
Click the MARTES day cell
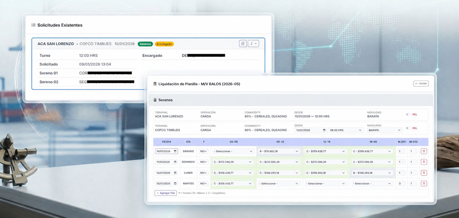tap(188, 183)
